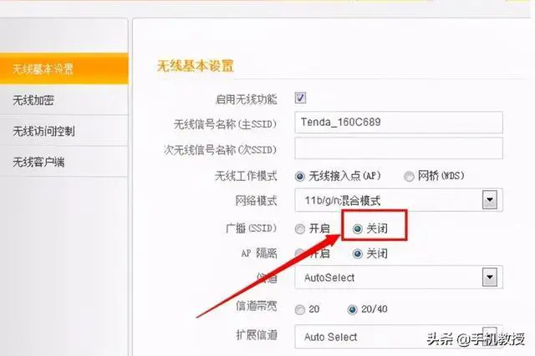Click 无线信号名称(主SSID) label
The height and width of the screenshot is (356, 535).
(225, 124)
